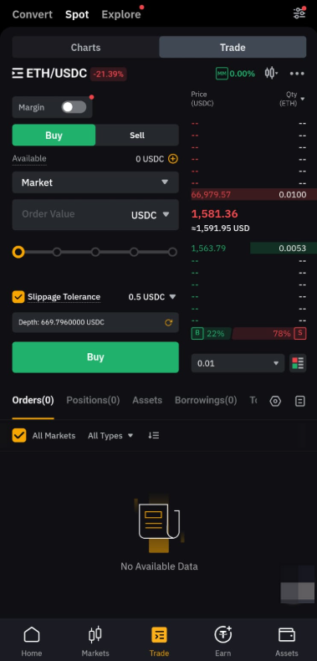
Task: Change the order book layout icon
Action: click(298, 363)
